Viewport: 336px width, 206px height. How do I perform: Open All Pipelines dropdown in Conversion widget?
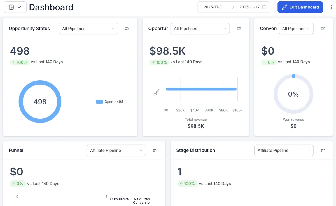(296, 29)
